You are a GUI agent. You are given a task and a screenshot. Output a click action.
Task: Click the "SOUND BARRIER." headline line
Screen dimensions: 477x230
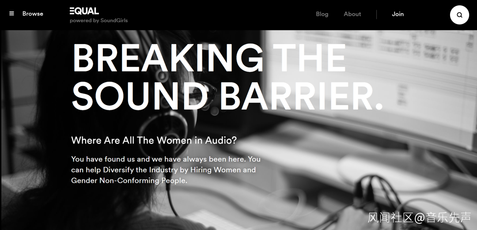(227, 96)
